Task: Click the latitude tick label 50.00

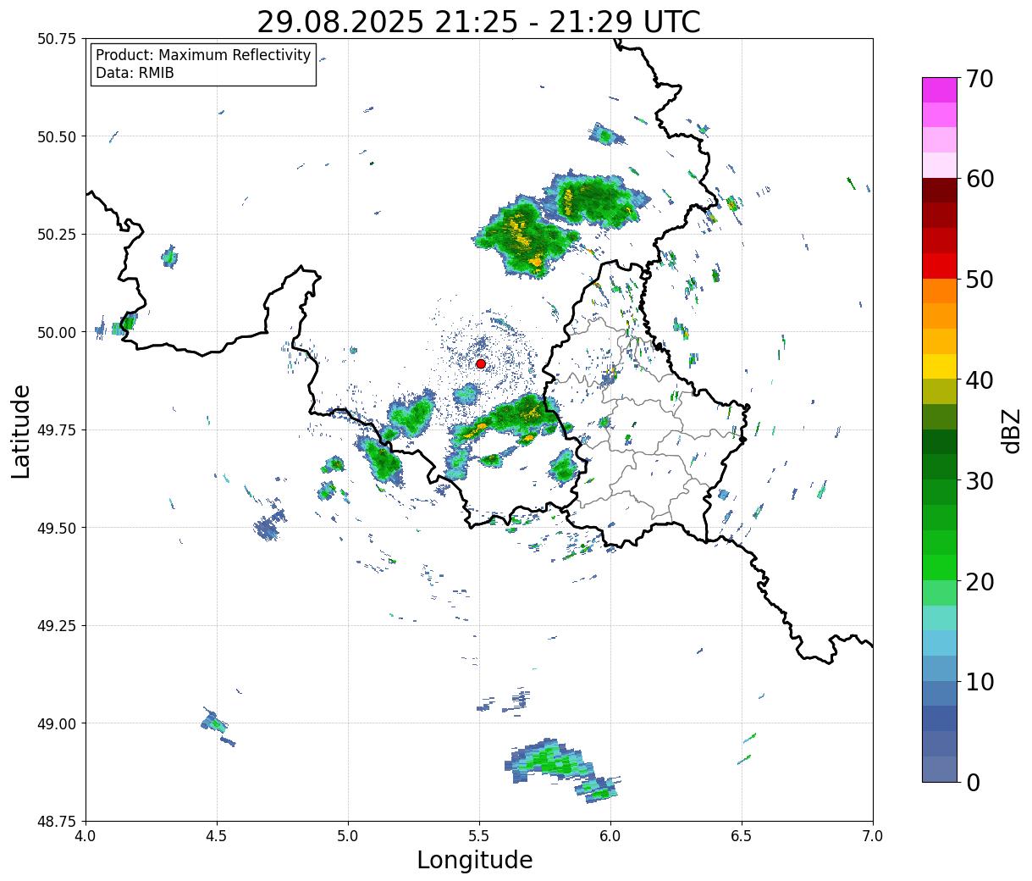Action: 57,332
